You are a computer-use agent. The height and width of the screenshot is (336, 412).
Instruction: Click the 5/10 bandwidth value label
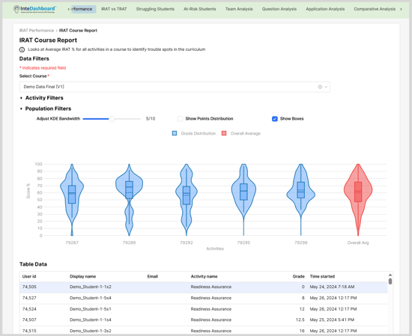(151, 119)
